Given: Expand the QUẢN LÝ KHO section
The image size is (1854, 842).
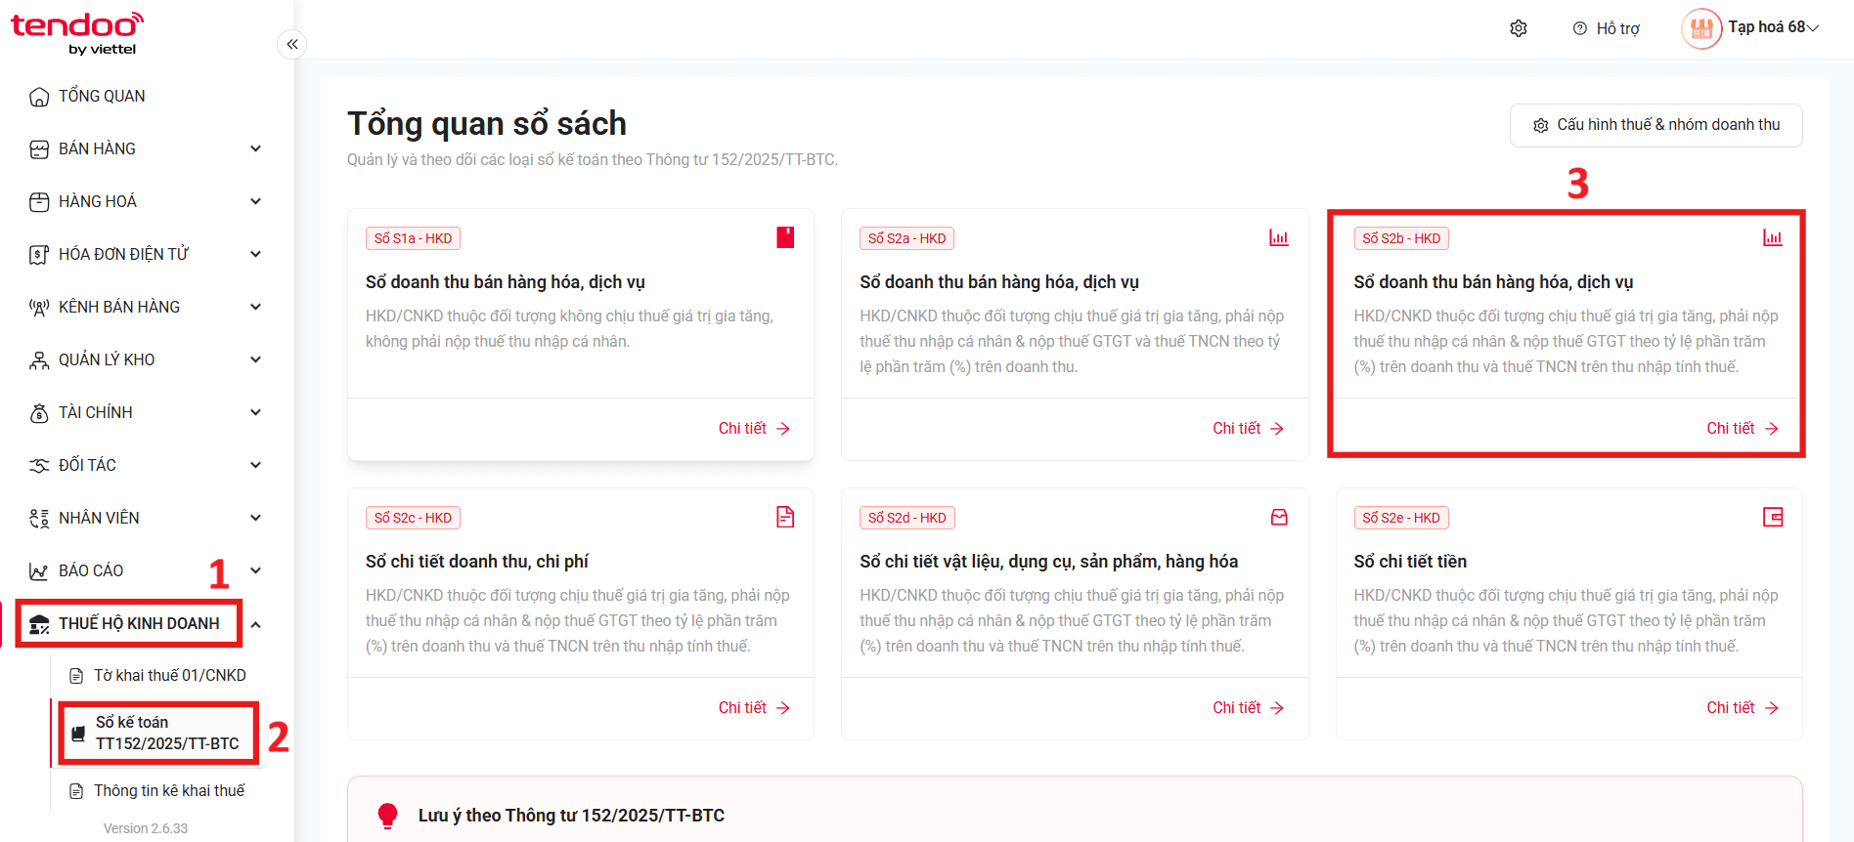Looking at the screenshot, I should click(x=147, y=359).
